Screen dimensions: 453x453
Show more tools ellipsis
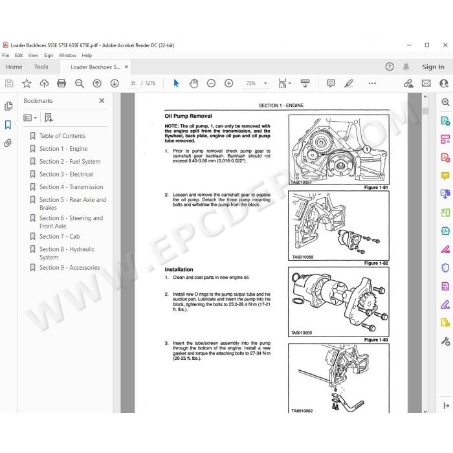372,83
